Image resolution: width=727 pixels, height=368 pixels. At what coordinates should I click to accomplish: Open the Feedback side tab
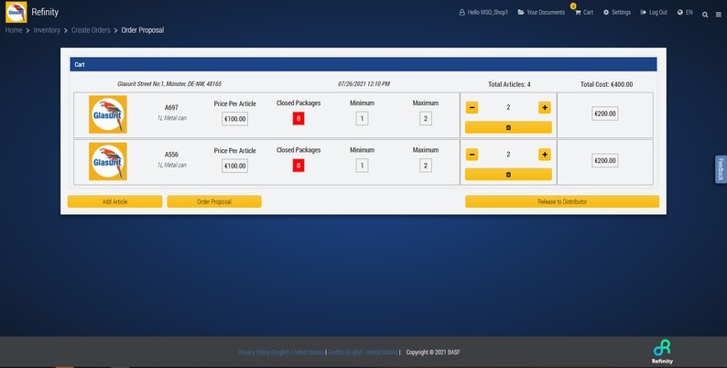coord(721,169)
